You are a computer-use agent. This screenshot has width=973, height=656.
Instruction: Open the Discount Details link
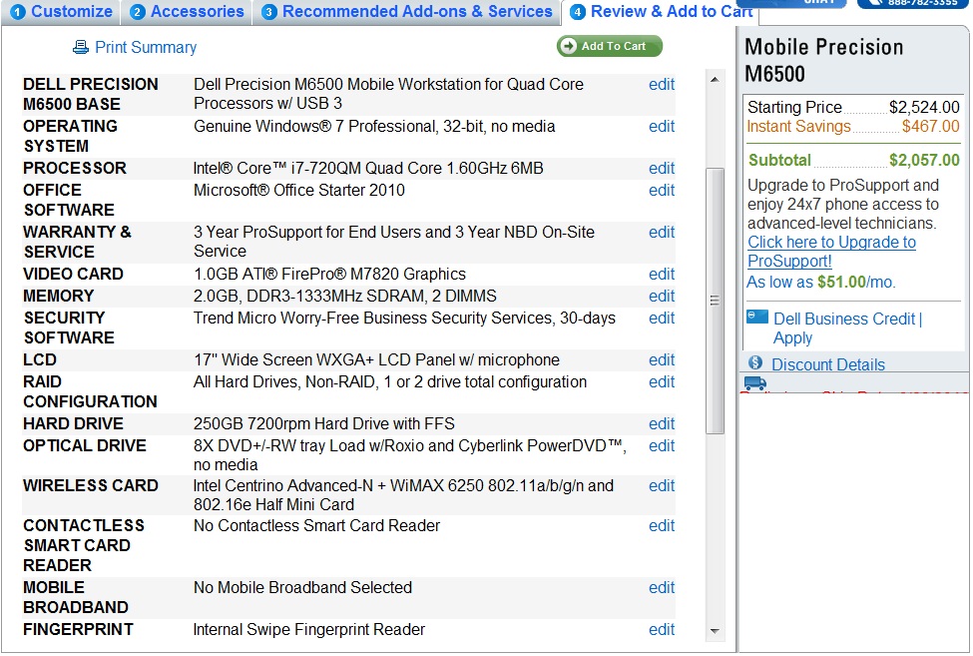click(x=827, y=364)
